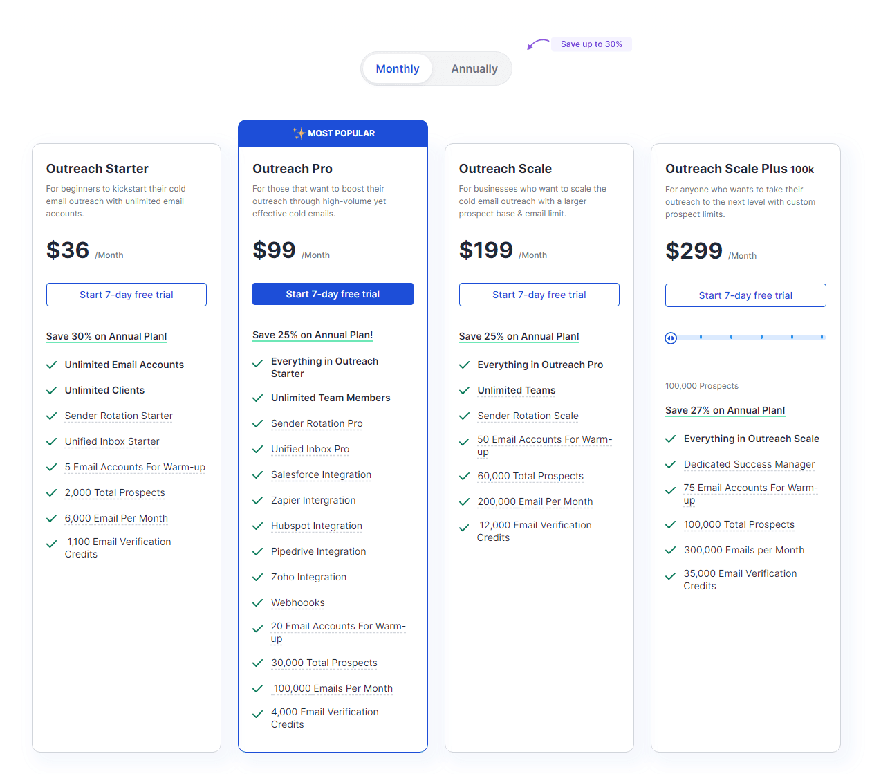The height and width of the screenshot is (774, 872).
Task: Click the checkmark beside Unlimited Email Accounts
Action: pyautogui.click(x=51, y=365)
